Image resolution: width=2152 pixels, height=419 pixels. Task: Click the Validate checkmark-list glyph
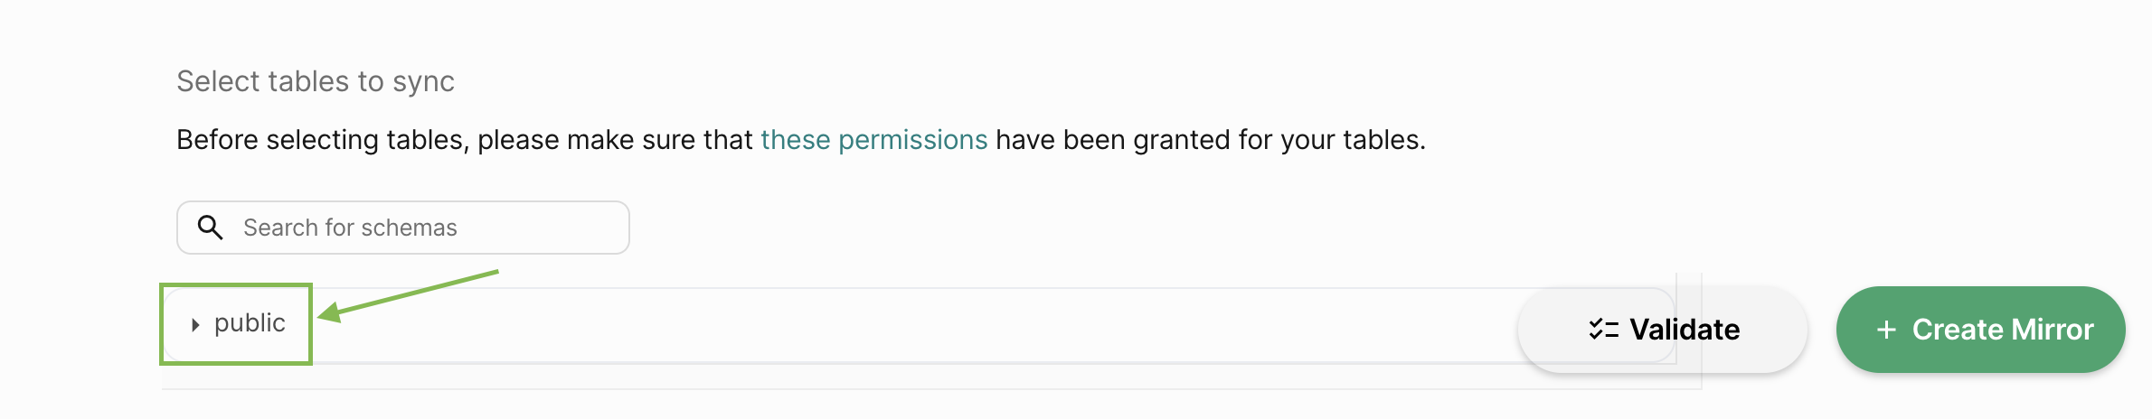coord(1603,330)
